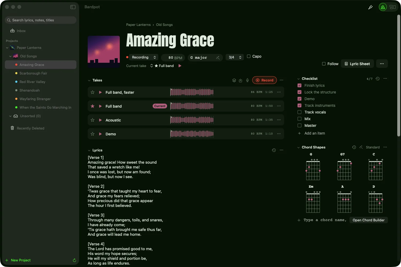Open Takes section more options
The height and width of the screenshot is (267, 401).
point(281,80)
